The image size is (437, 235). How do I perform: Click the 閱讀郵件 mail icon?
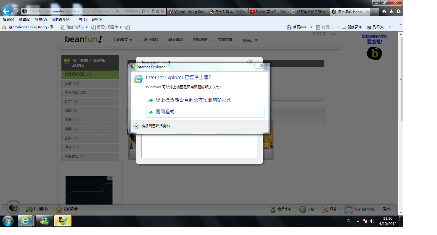click(344, 27)
